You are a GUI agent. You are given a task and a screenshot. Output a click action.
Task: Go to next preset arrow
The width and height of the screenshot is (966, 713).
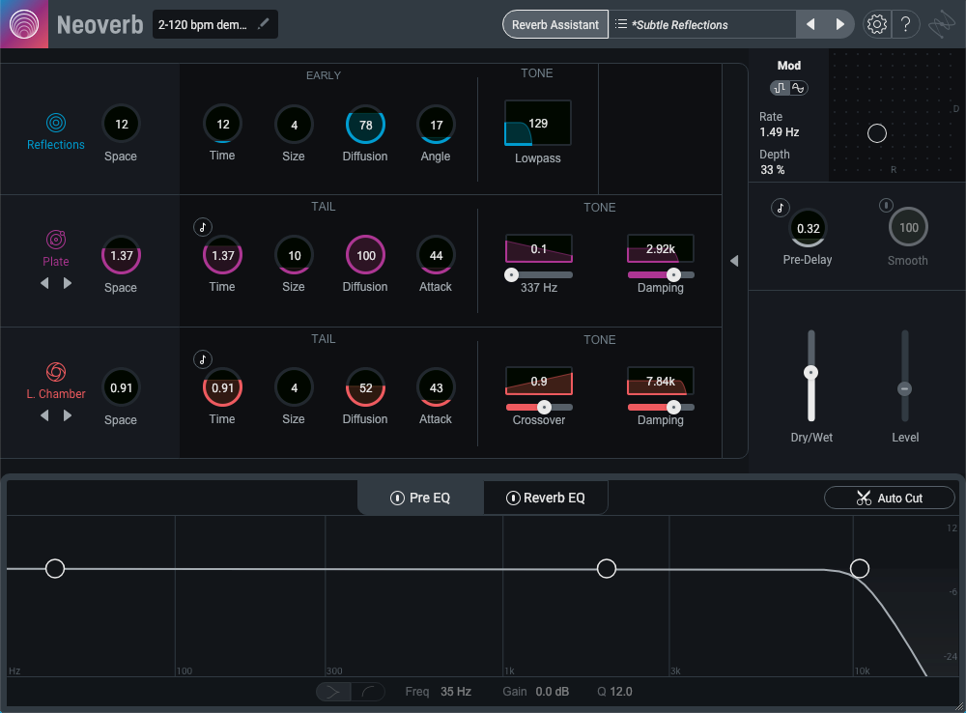click(839, 24)
